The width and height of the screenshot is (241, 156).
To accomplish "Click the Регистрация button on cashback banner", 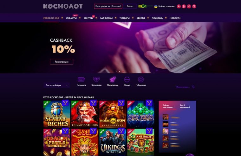I will tap(62, 62).
